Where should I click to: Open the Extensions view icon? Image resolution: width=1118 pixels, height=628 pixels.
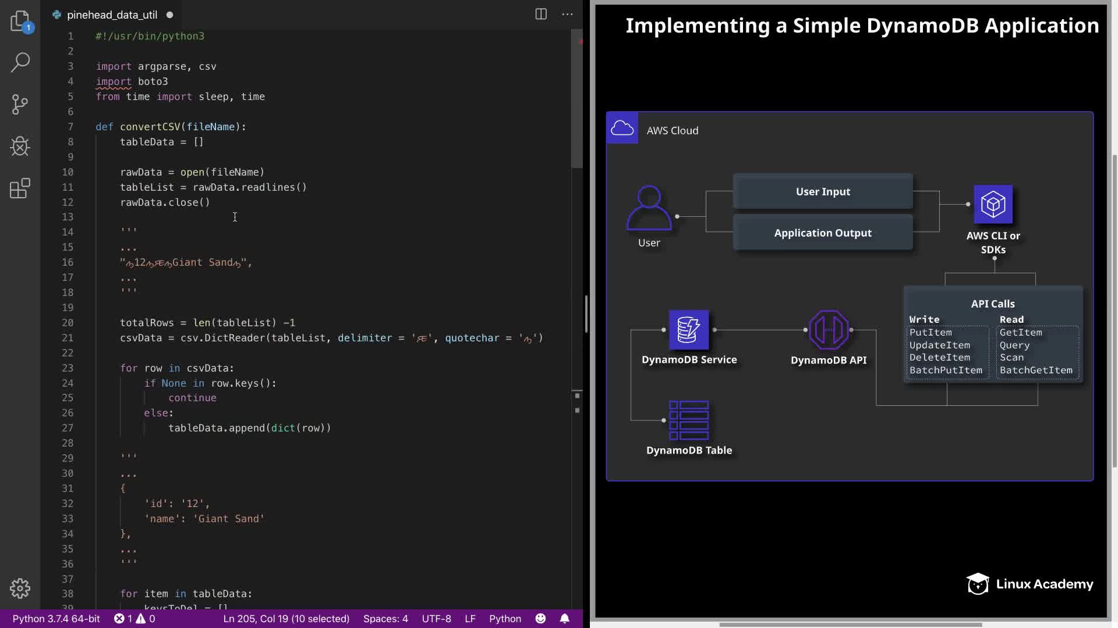[x=20, y=188]
